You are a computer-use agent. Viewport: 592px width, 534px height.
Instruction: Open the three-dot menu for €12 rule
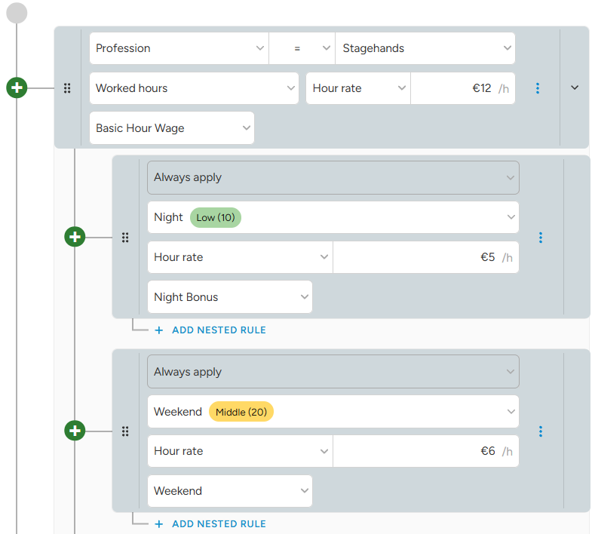(x=538, y=88)
